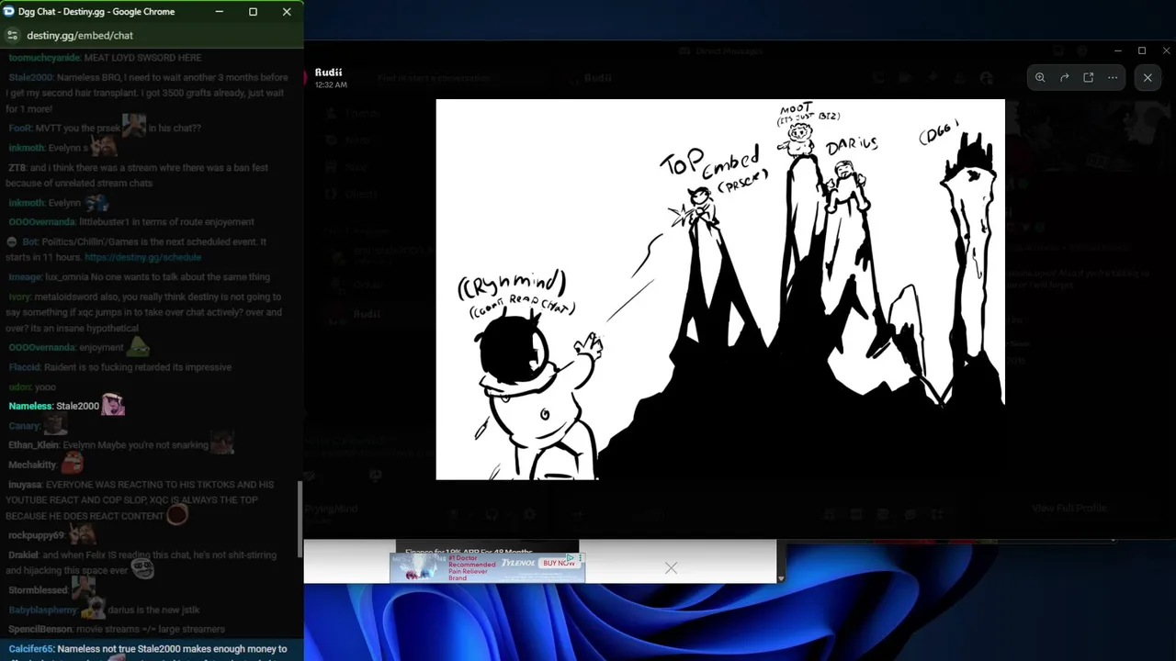The height and width of the screenshot is (661, 1176).
Task: Select username Canary in chat
Action: [24, 426]
